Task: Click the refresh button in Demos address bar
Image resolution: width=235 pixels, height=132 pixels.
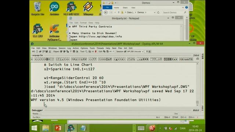Action: coord(158,12)
